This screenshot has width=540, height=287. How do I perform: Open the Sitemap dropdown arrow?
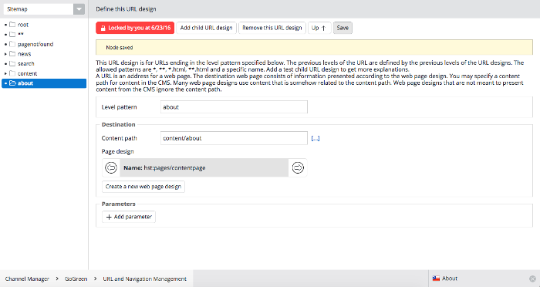click(x=79, y=9)
